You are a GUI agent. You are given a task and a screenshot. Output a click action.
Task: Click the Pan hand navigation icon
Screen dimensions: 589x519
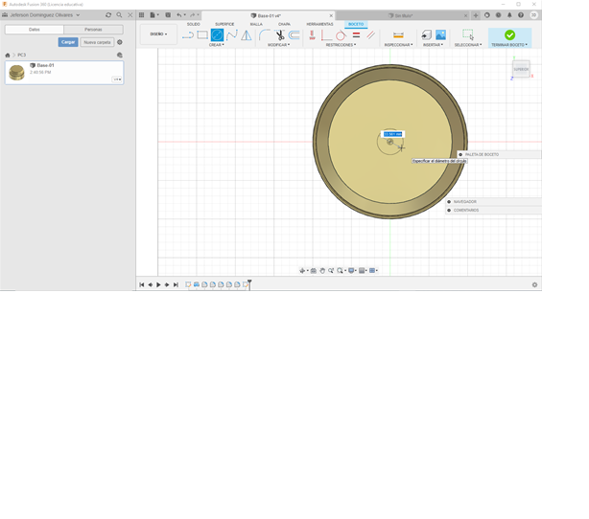322,271
